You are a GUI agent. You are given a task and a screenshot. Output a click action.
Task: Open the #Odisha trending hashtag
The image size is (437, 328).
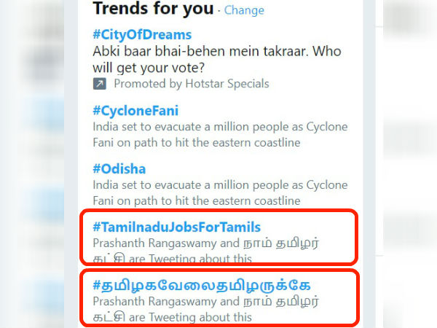pyautogui.click(x=119, y=168)
